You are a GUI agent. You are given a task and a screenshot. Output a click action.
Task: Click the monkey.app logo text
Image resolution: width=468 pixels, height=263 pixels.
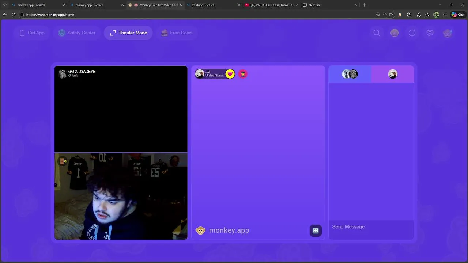[229, 230]
